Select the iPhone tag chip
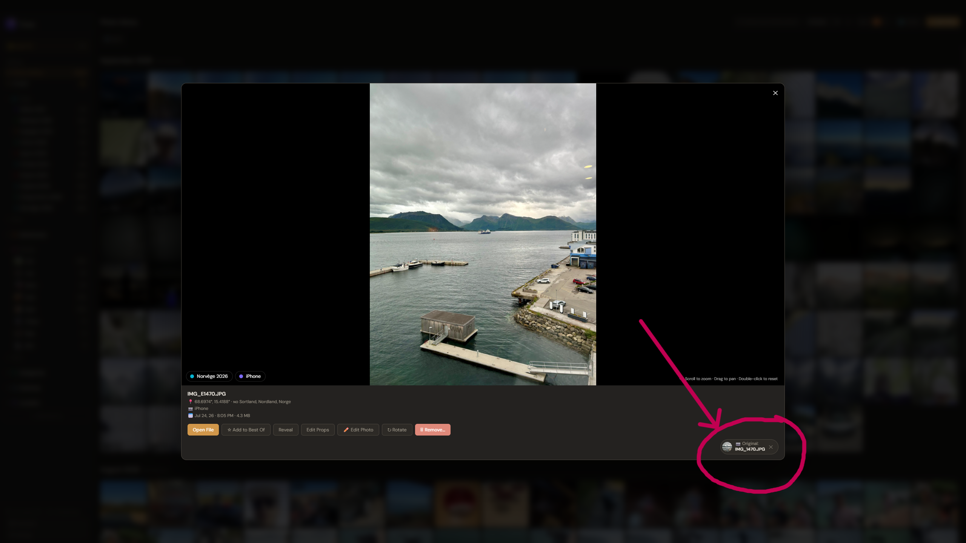Viewport: 966px width, 543px height. pos(250,376)
